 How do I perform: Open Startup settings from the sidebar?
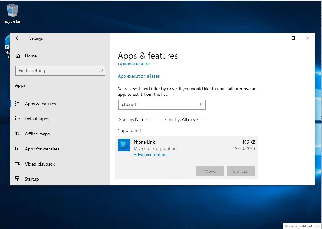(32, 179)
